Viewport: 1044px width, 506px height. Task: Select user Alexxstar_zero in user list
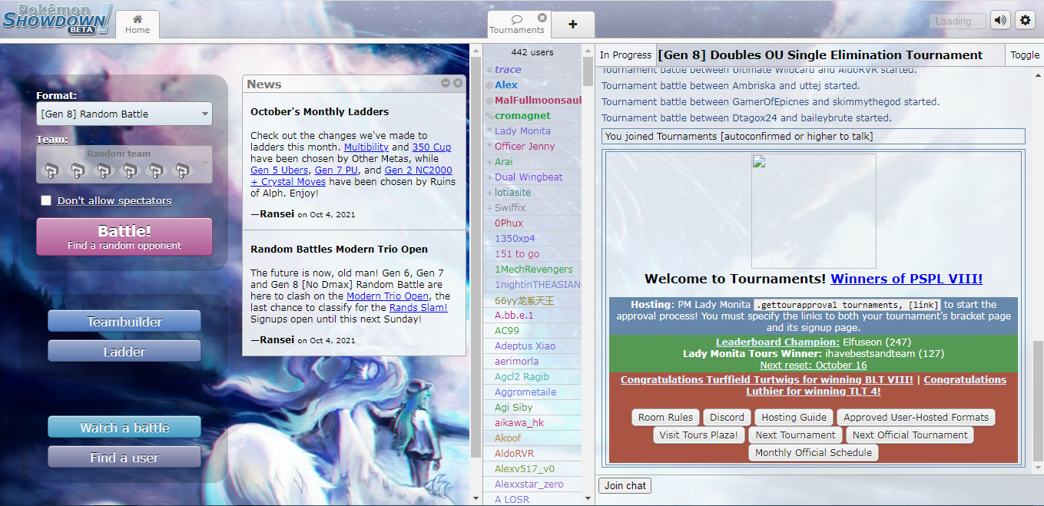click(532, 484)
